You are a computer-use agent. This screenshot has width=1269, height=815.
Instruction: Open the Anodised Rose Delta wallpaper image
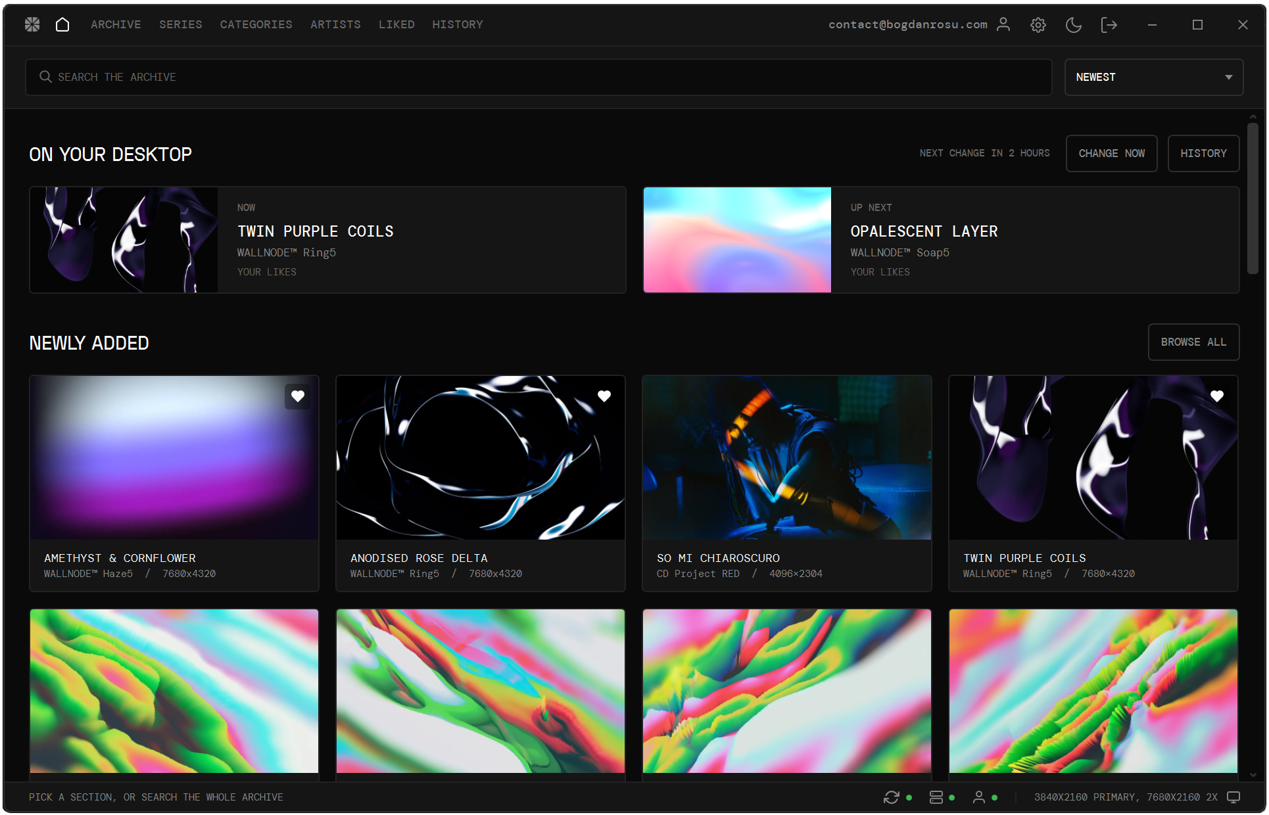pyautogui.click(x=481, y=457)
